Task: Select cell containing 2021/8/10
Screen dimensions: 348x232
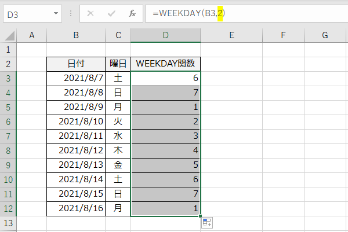Action: coord(76,121)
